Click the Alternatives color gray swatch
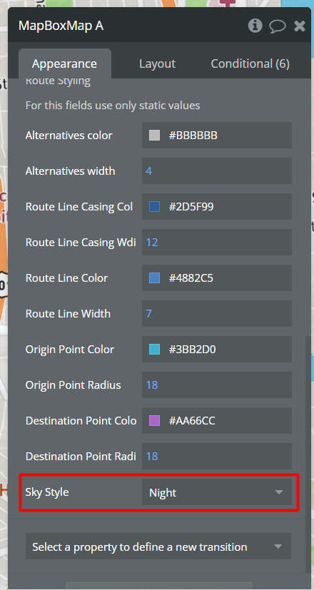This screenshot has width=314, height=590. point(154,135)
